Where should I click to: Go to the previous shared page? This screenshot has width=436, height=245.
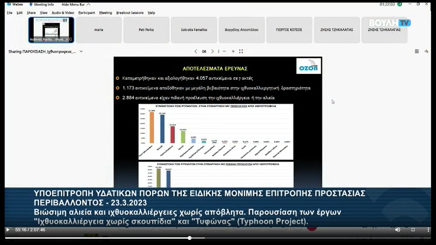[x=196, y=51]
